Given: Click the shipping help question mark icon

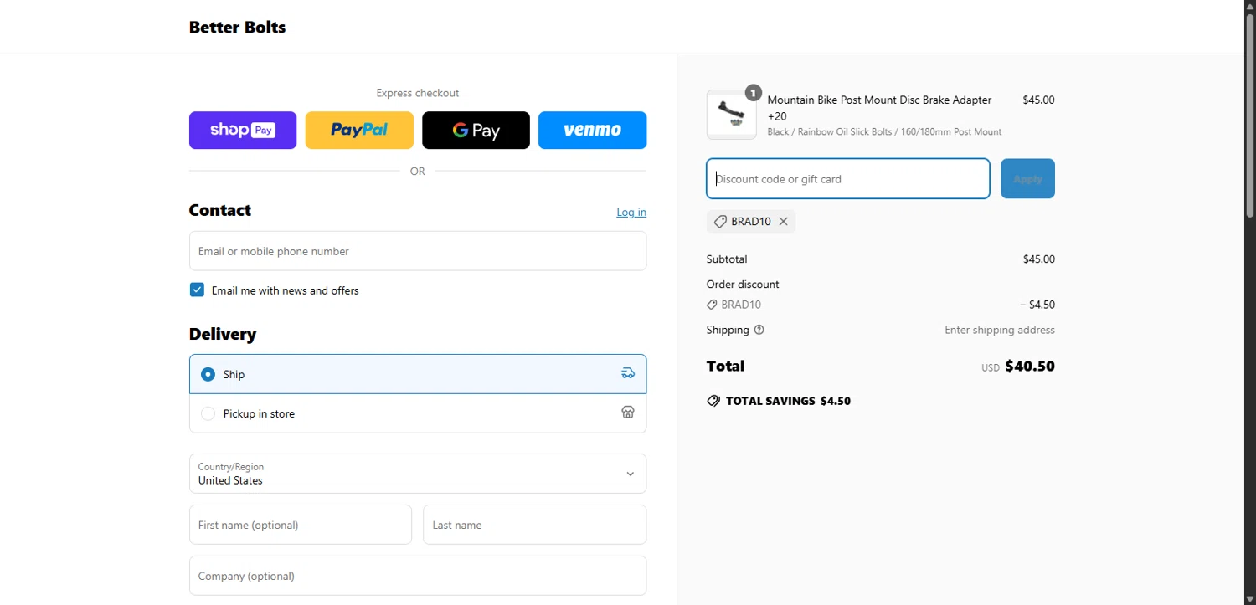Looking at the screenshot, I should click(x=759, y=330).
